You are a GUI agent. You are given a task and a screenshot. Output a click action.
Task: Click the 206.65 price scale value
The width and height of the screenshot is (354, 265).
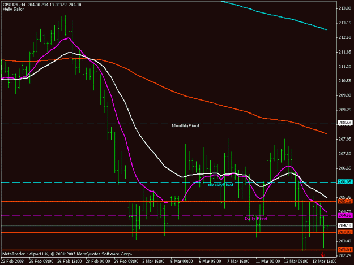pyautogui.click(x=345, y=168)
